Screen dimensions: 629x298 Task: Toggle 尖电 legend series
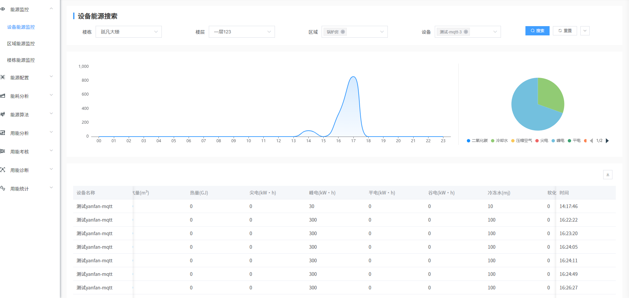click(542, 141)
